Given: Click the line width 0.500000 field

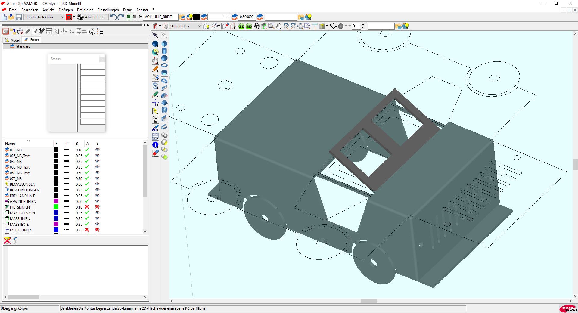Looking at the screenshot, I should pyautogui.click(x=247, y=17).
